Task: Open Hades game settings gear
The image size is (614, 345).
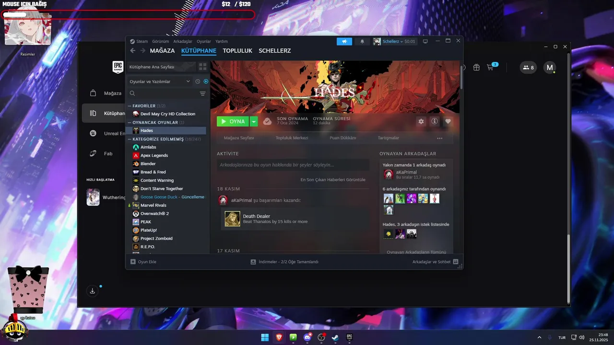Action: 421,121
